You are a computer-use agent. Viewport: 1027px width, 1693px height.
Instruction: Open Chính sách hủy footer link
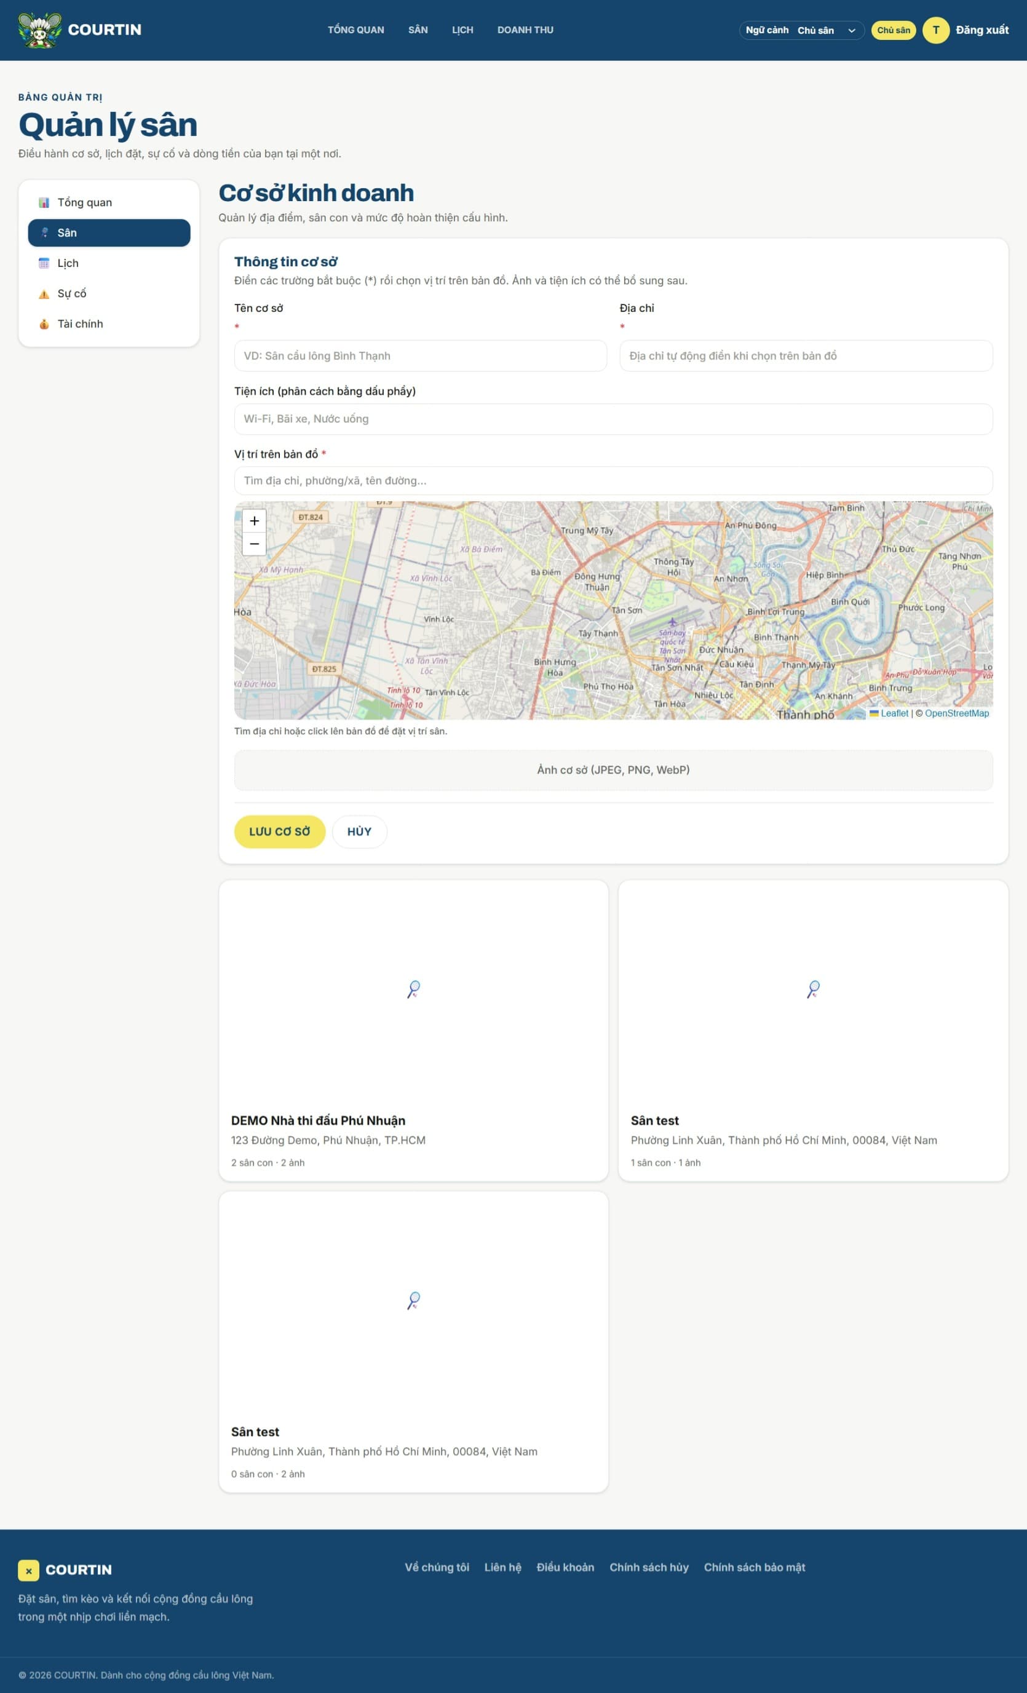pos(649,1568)
